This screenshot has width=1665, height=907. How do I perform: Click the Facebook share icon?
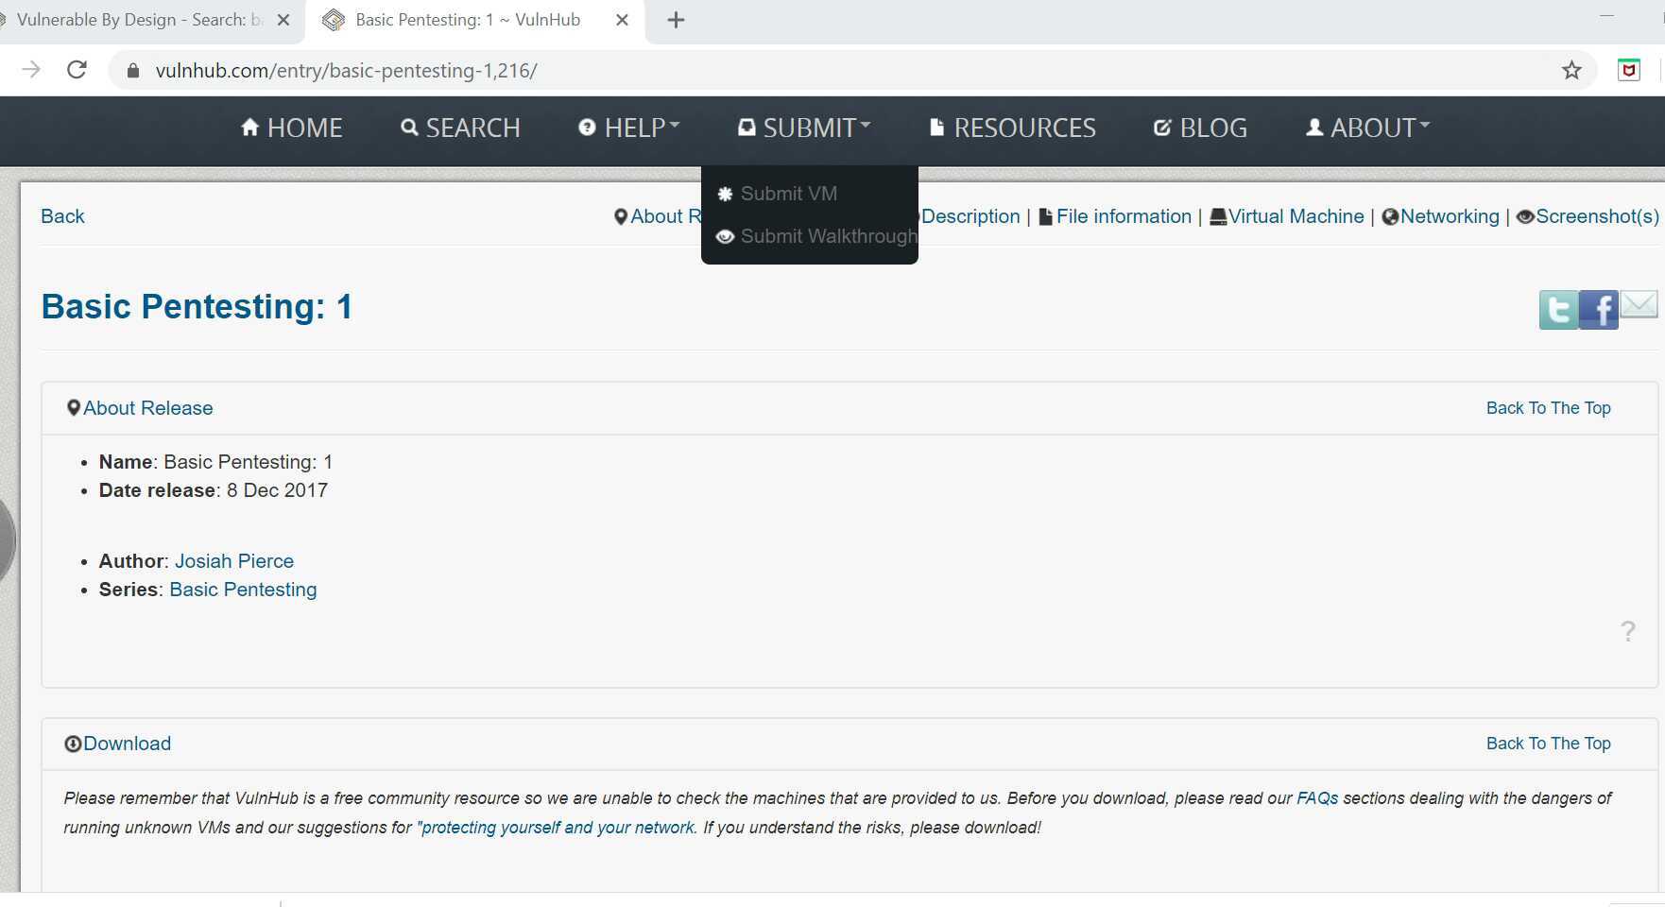point(1599,310)
